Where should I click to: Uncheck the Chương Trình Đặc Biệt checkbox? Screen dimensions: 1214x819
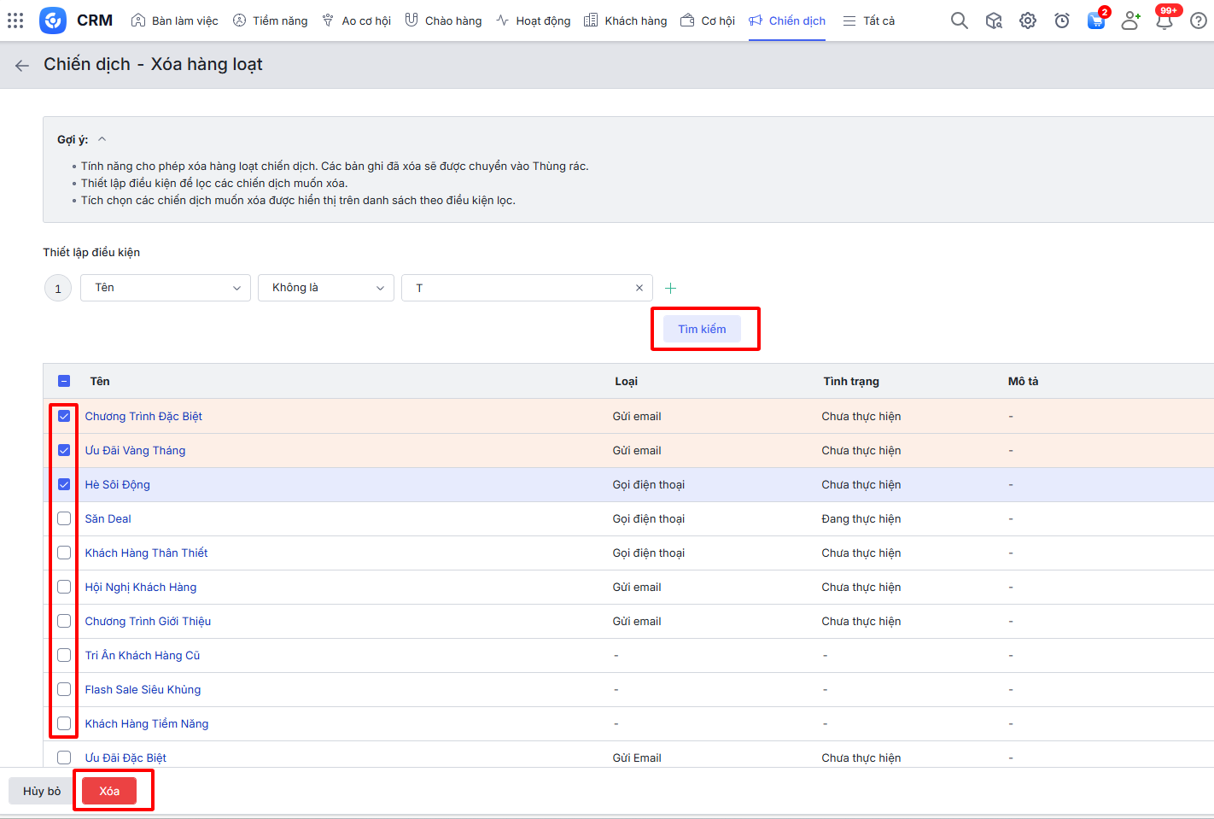click(x=64, y=417)
